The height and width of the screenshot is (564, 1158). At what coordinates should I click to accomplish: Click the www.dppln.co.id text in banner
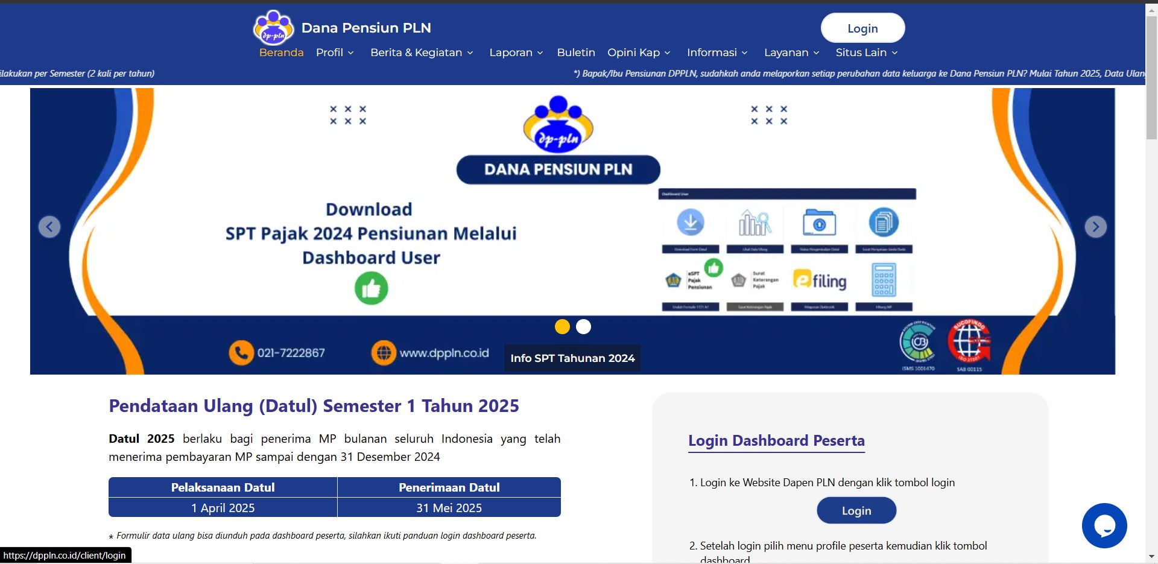pyautogui.click(x=444, y=353)
